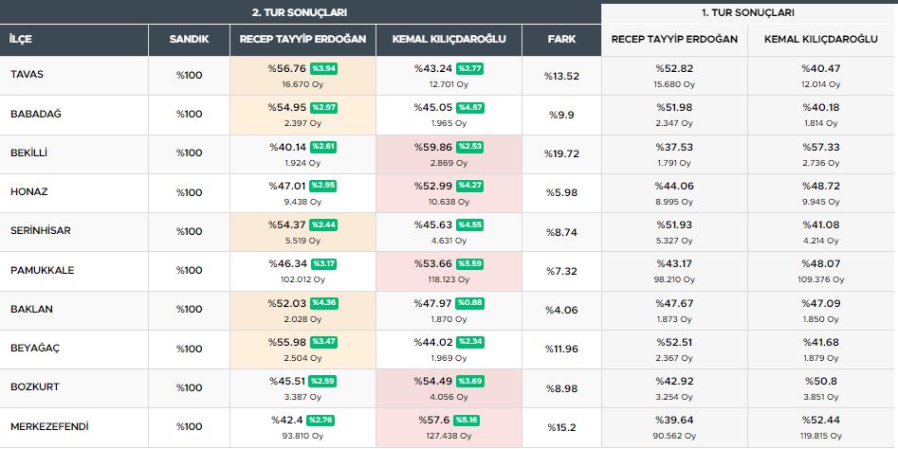Click the green %2.61 badge in Bekilli row
The width and height of the screenshot is (898, 449).
point(323,147)
